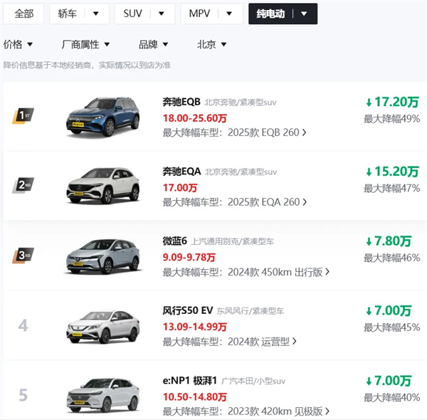Screen dimensions: 427x420
Task: Click the 3rd place rank badge
Action: click(23, 255)
